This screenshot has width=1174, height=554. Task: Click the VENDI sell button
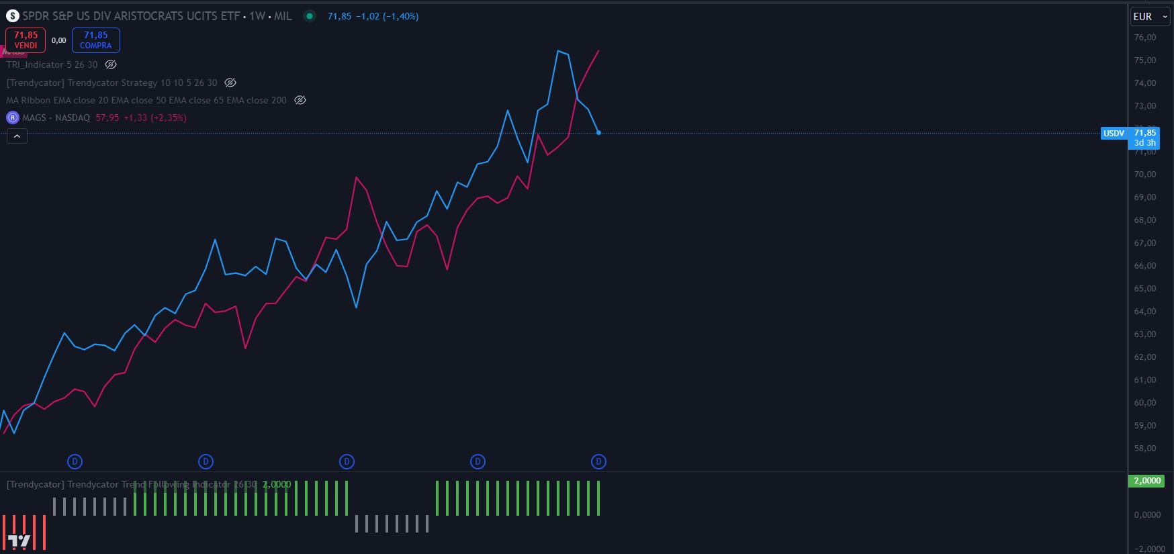tap(26, 40)
